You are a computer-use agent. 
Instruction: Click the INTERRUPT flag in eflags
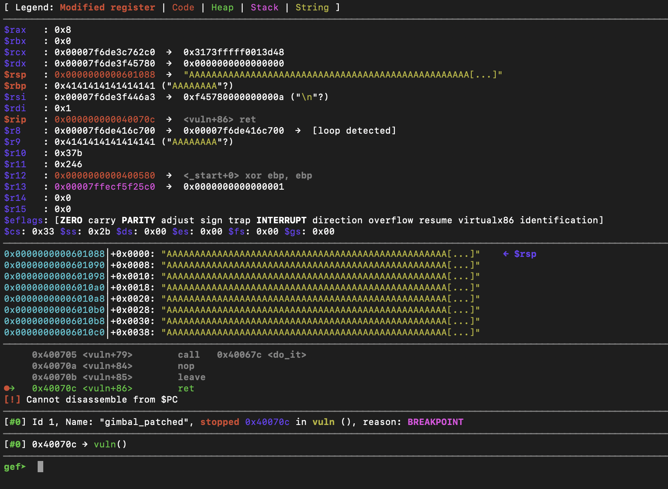tap(282, 220)
